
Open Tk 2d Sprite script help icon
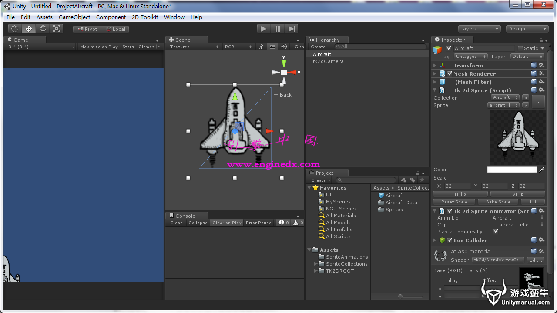tap(534, 90)
